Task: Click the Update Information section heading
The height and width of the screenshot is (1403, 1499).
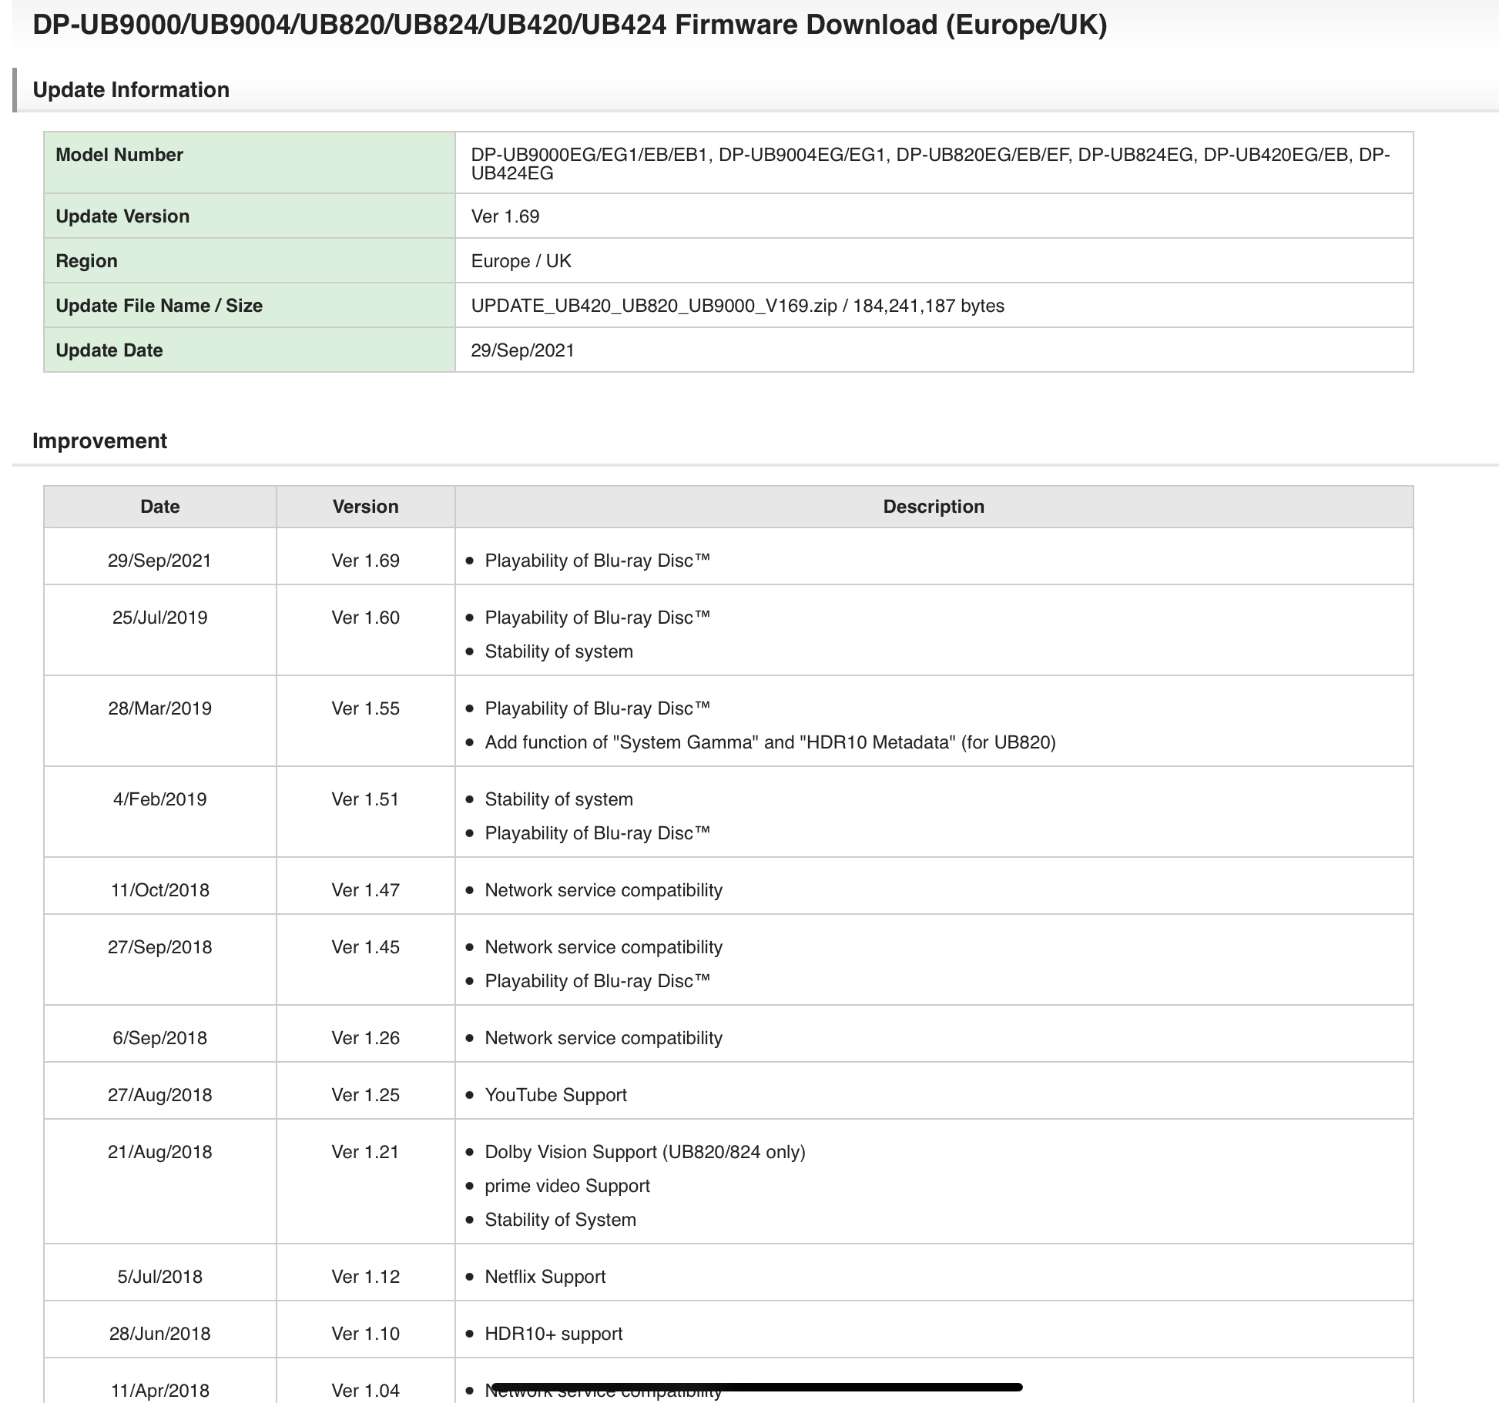Action: coord(131,90)
